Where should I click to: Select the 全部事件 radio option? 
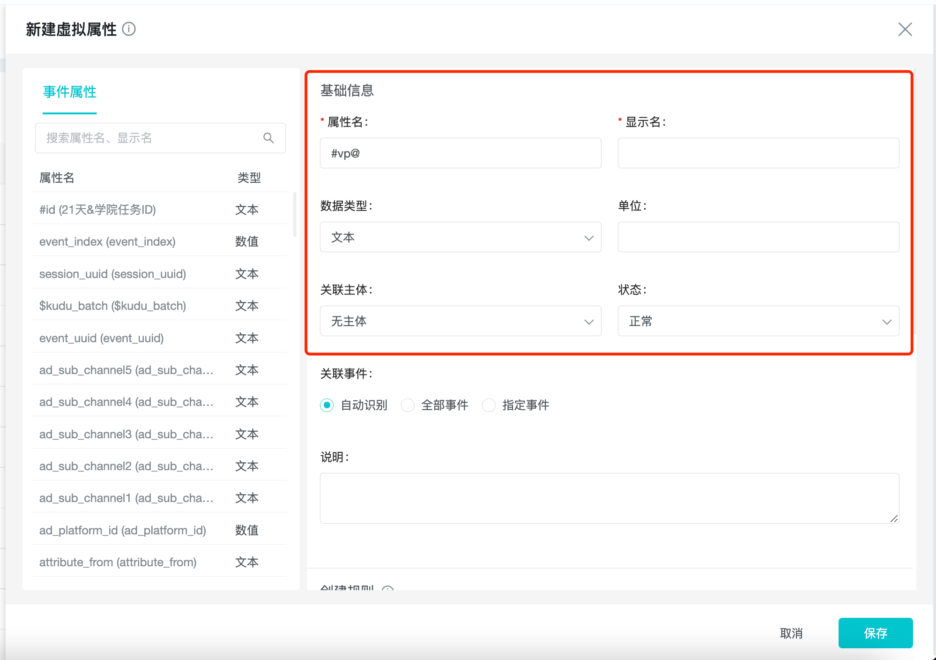(408, 405)
